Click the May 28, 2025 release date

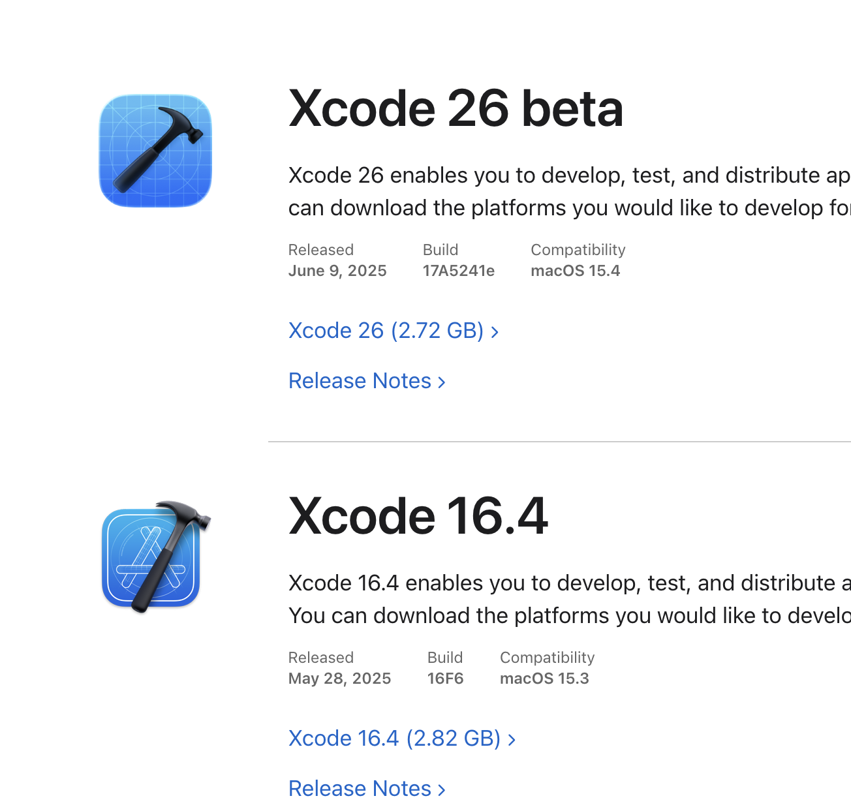(x=340, y=679)
